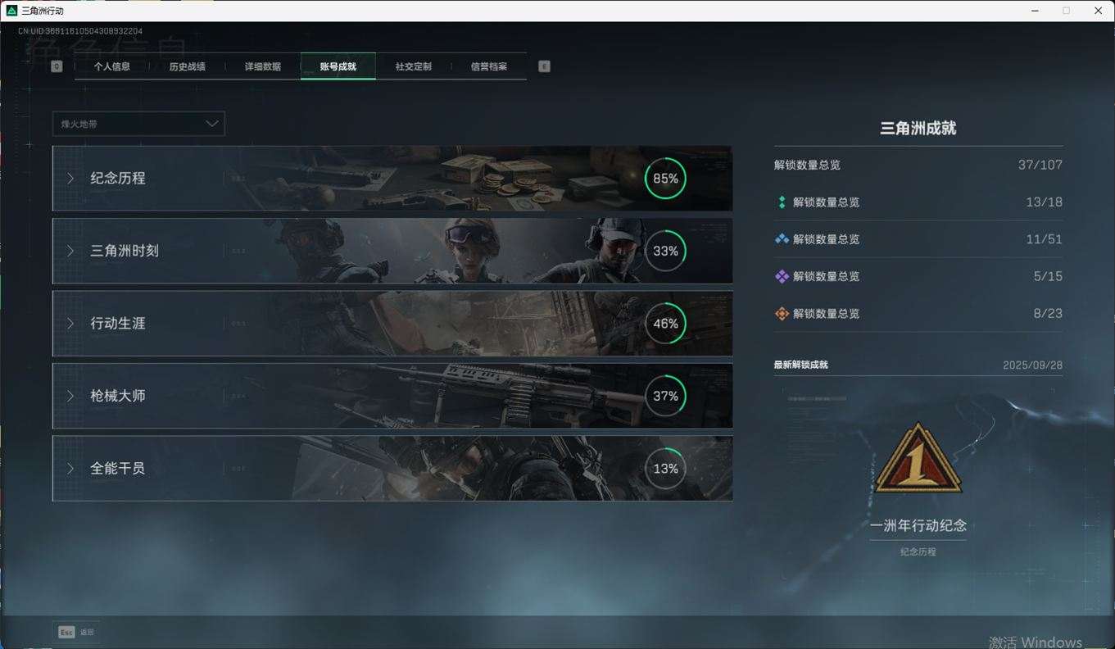Click the blue tier icon beside 11/51
Viewport: 1115px width, 649px height.
click(x=782, y=239)
